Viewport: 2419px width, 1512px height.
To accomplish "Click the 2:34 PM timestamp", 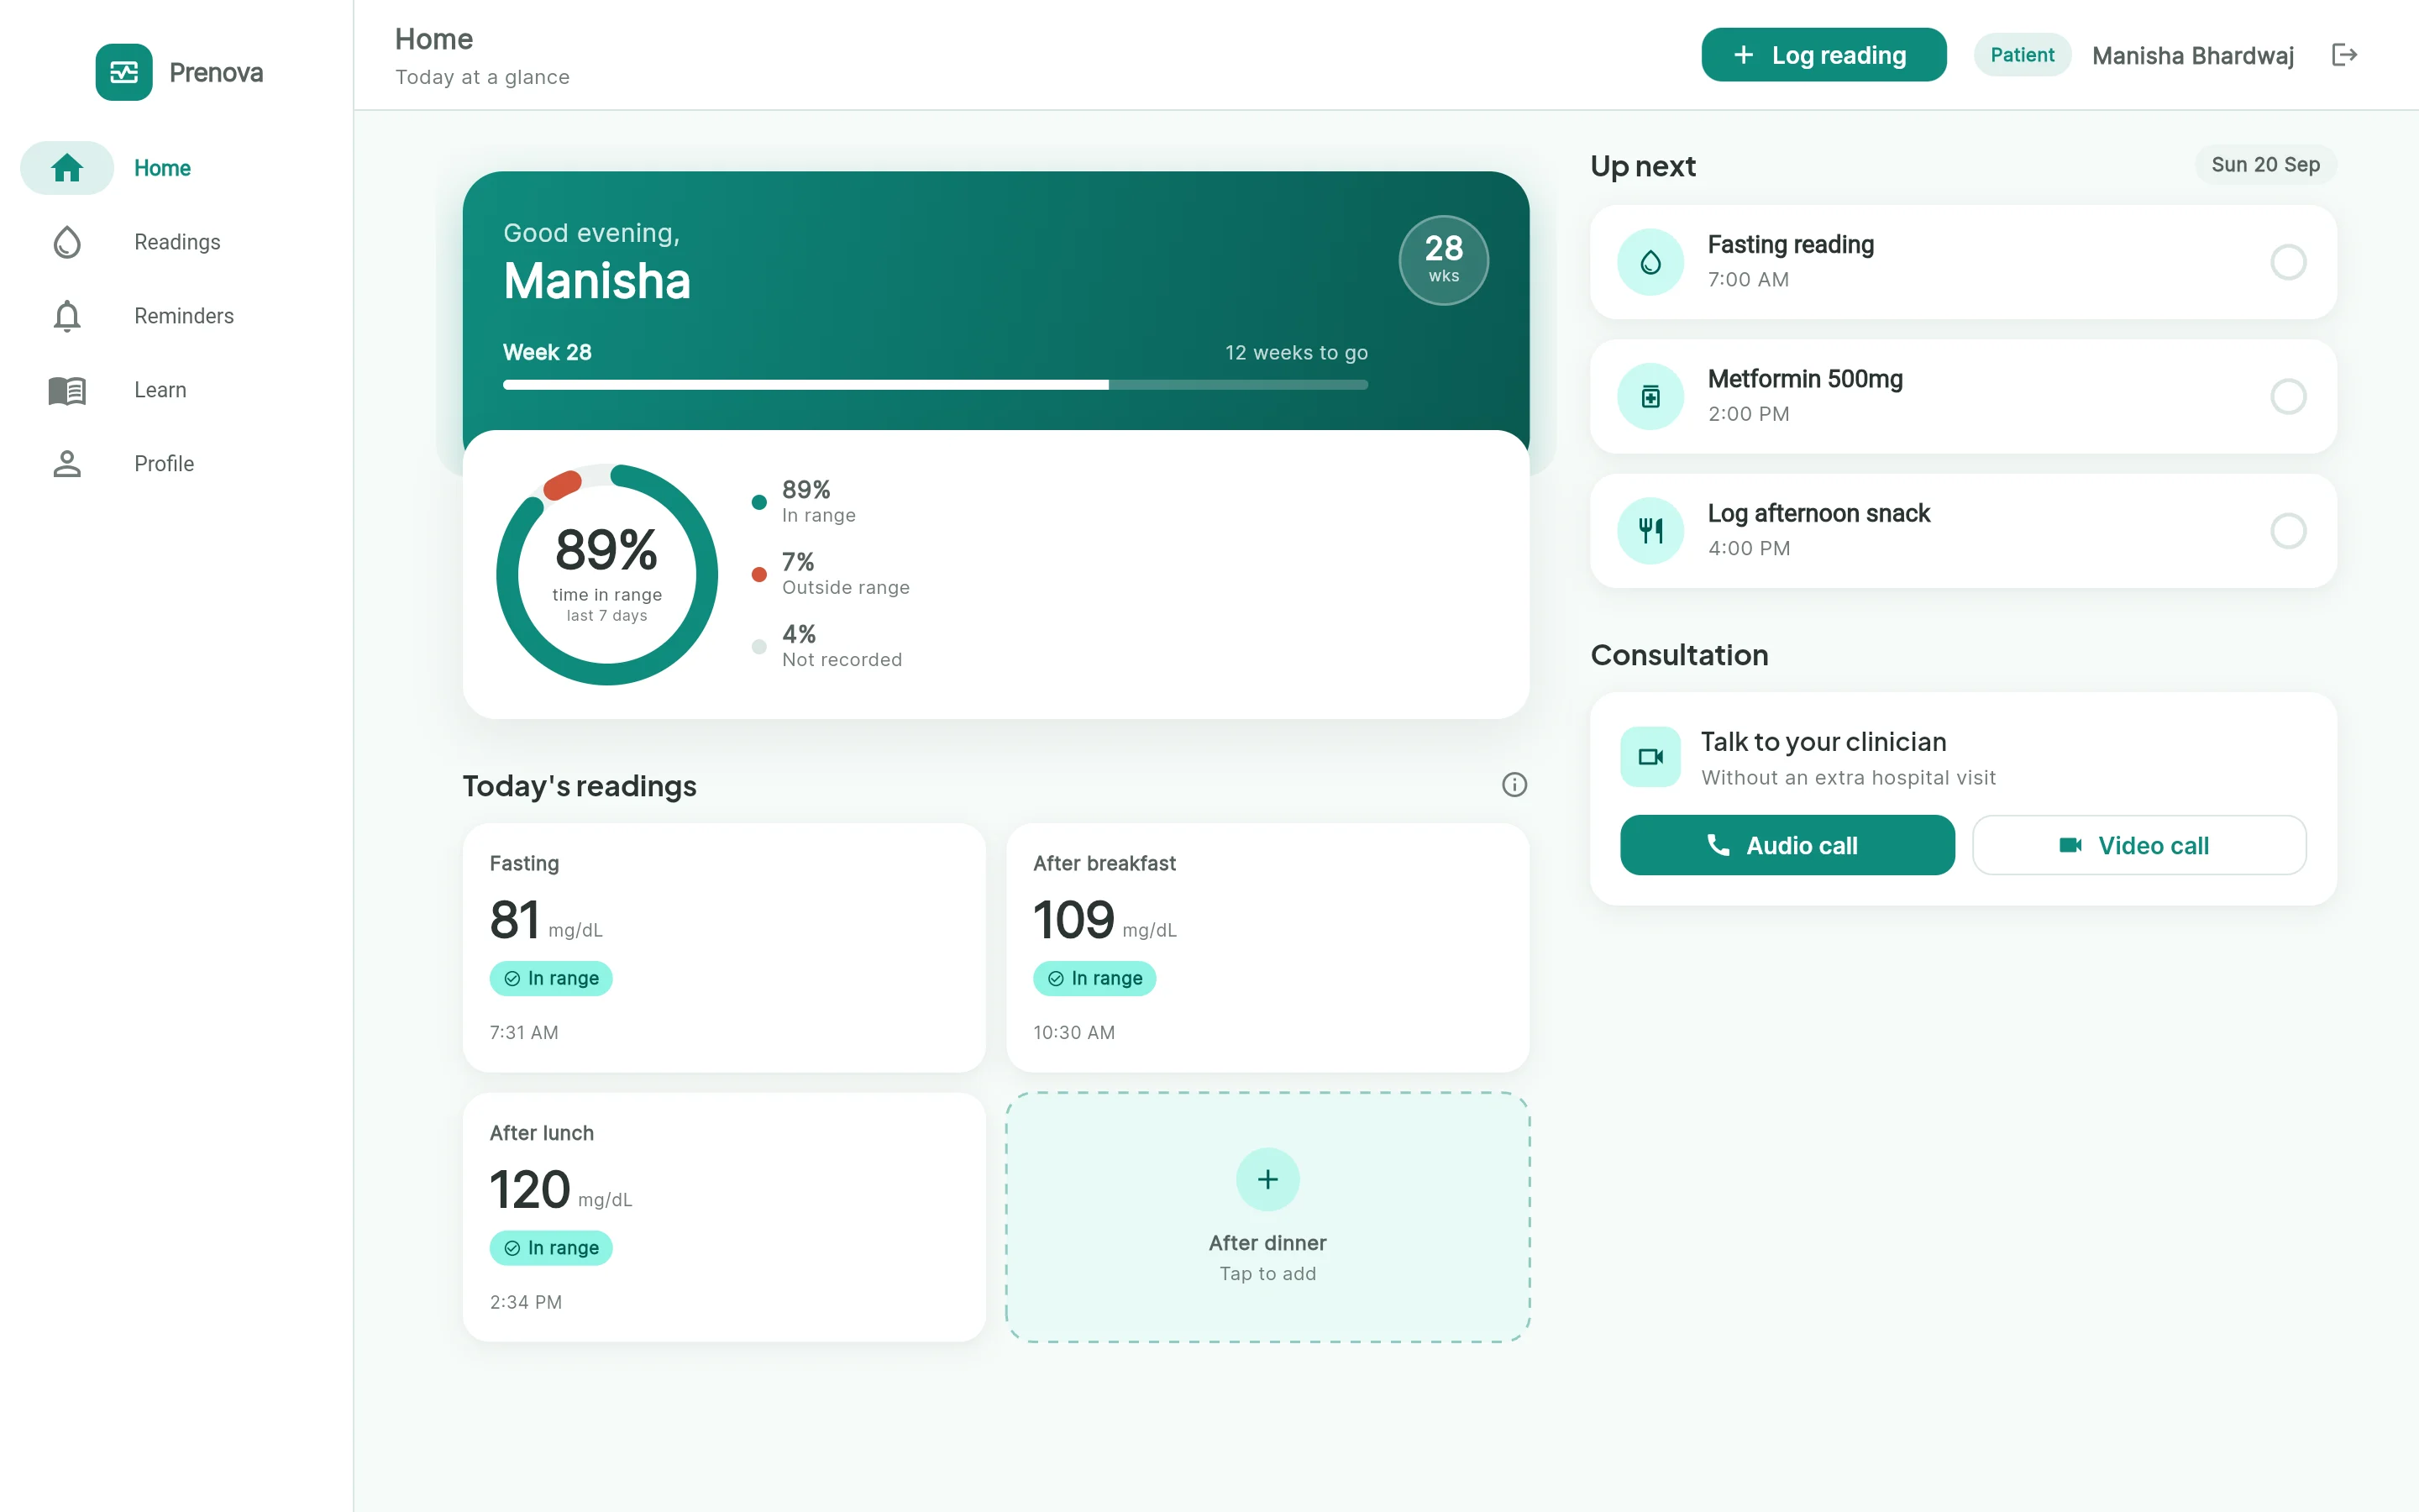I will (526, 1302).
